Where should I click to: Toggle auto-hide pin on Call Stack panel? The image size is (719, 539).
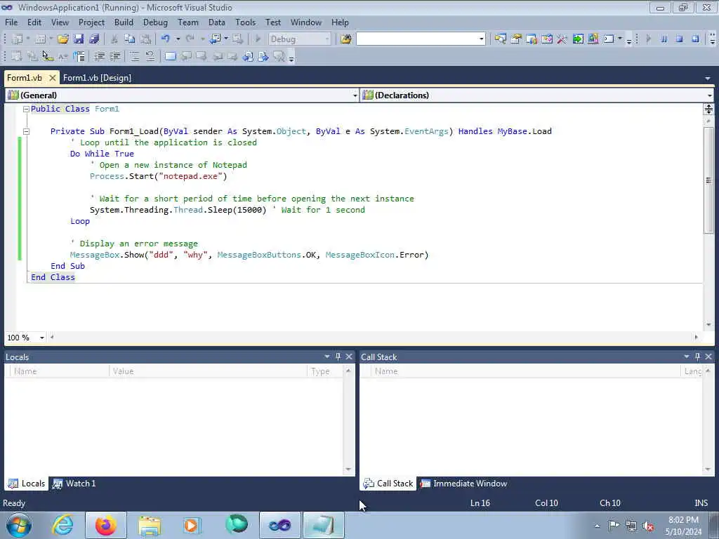[x=697, y=357]
